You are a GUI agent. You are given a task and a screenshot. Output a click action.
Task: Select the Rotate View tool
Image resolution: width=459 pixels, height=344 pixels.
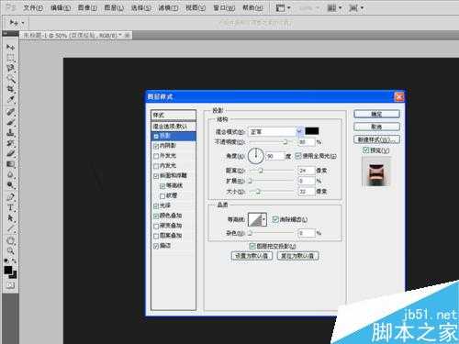pos(10,240)
